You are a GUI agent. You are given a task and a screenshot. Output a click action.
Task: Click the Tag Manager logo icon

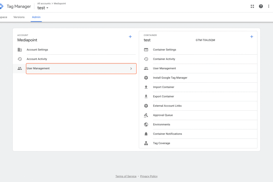pyautogui.click(x=2, y=6)
